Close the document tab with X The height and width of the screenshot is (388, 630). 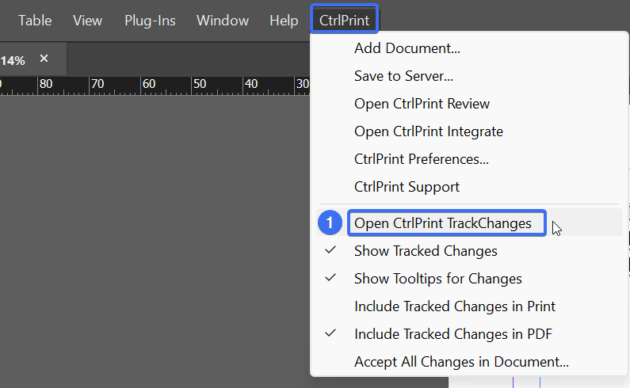coord(44,59)
